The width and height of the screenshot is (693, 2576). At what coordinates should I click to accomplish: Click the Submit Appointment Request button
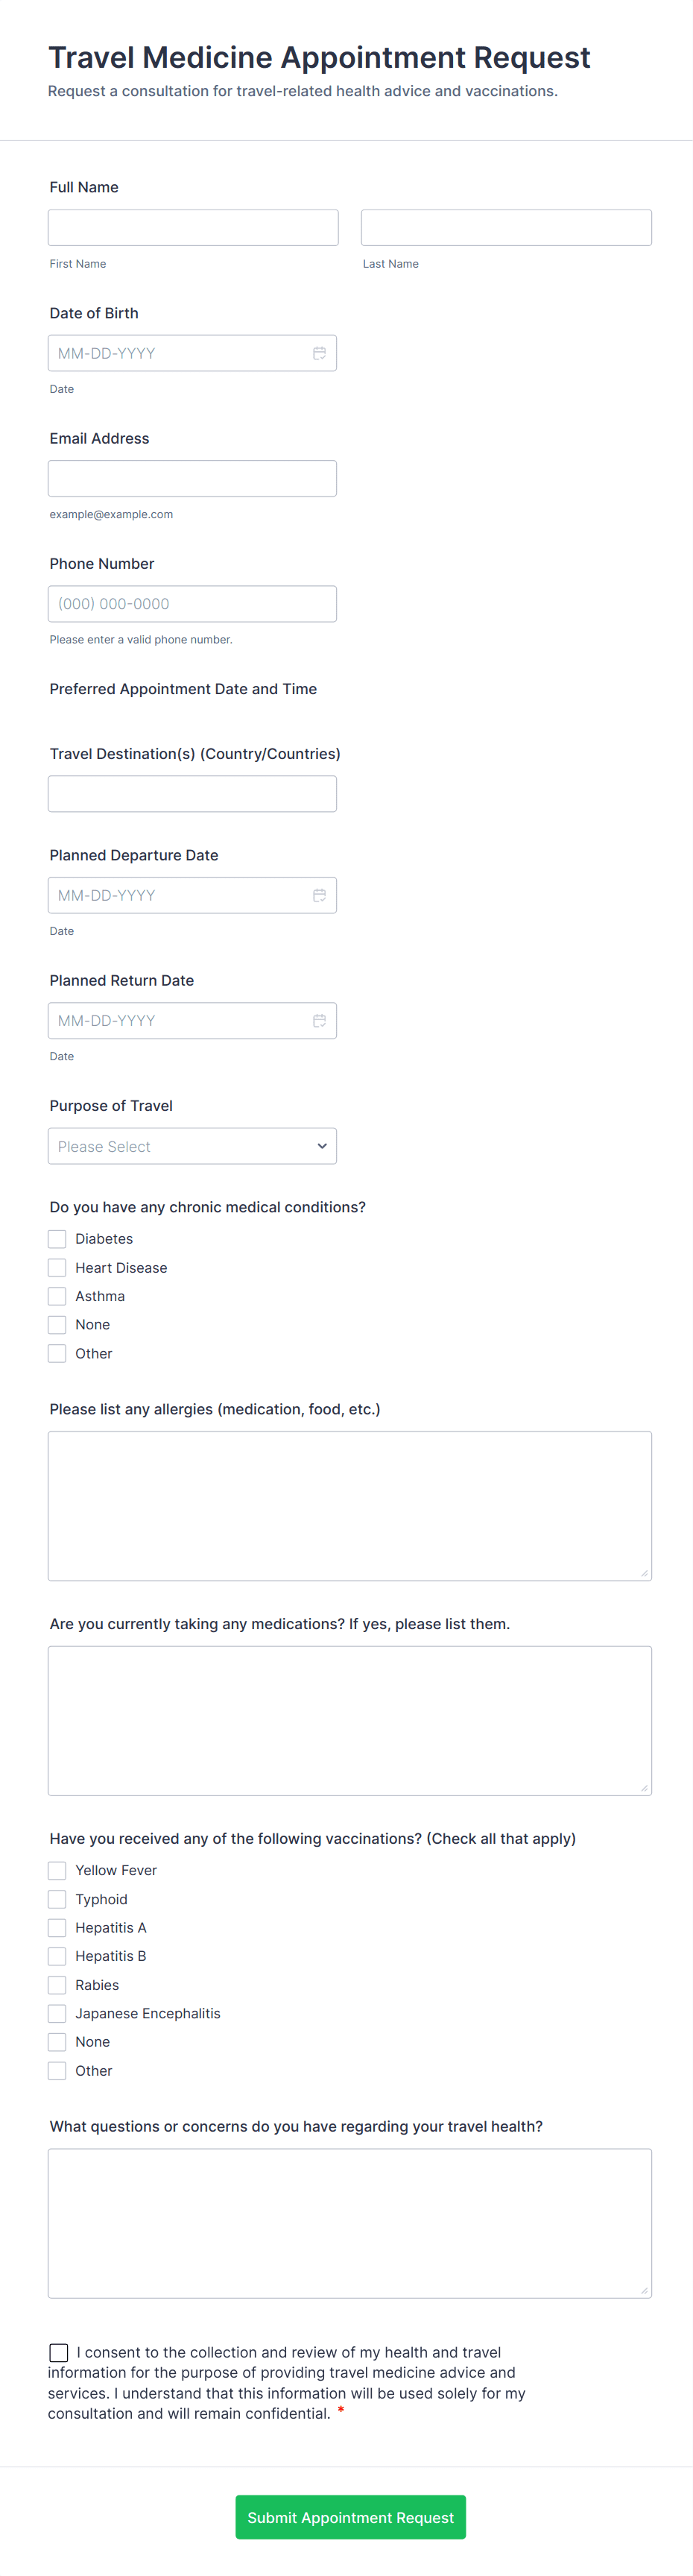pos(350,2517)
